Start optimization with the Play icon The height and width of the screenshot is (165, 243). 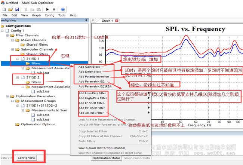[48, 9]
